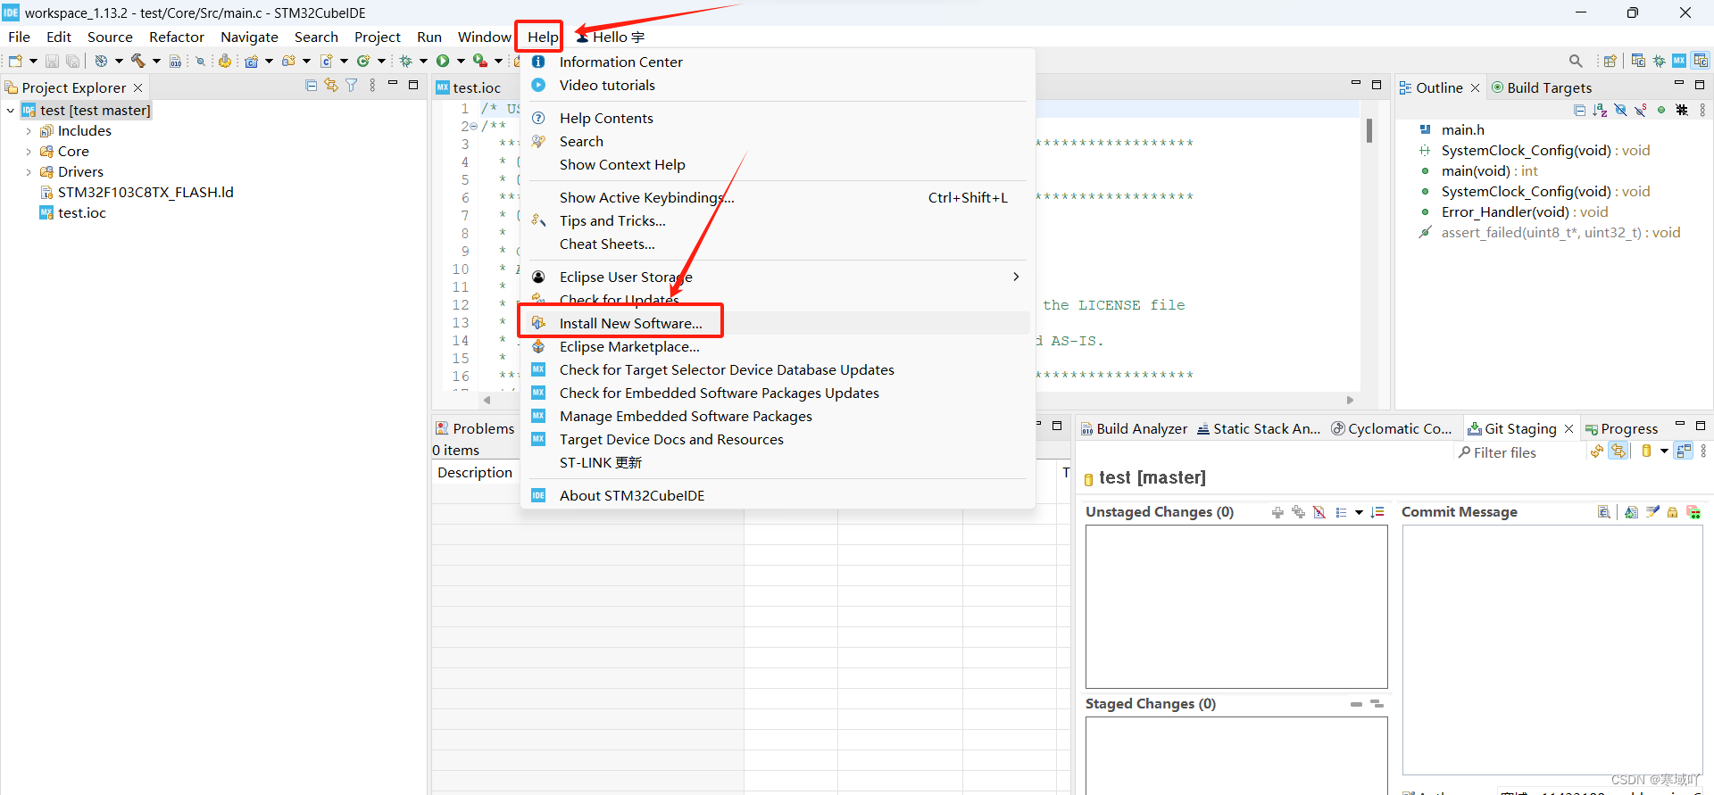
Task: Click the green Run icon in toolbar
Action: click(443, 61)
